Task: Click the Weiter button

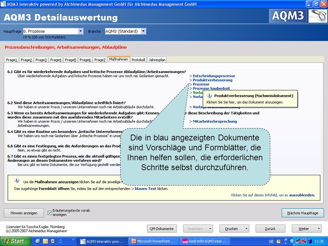Action: pos(304,229)
